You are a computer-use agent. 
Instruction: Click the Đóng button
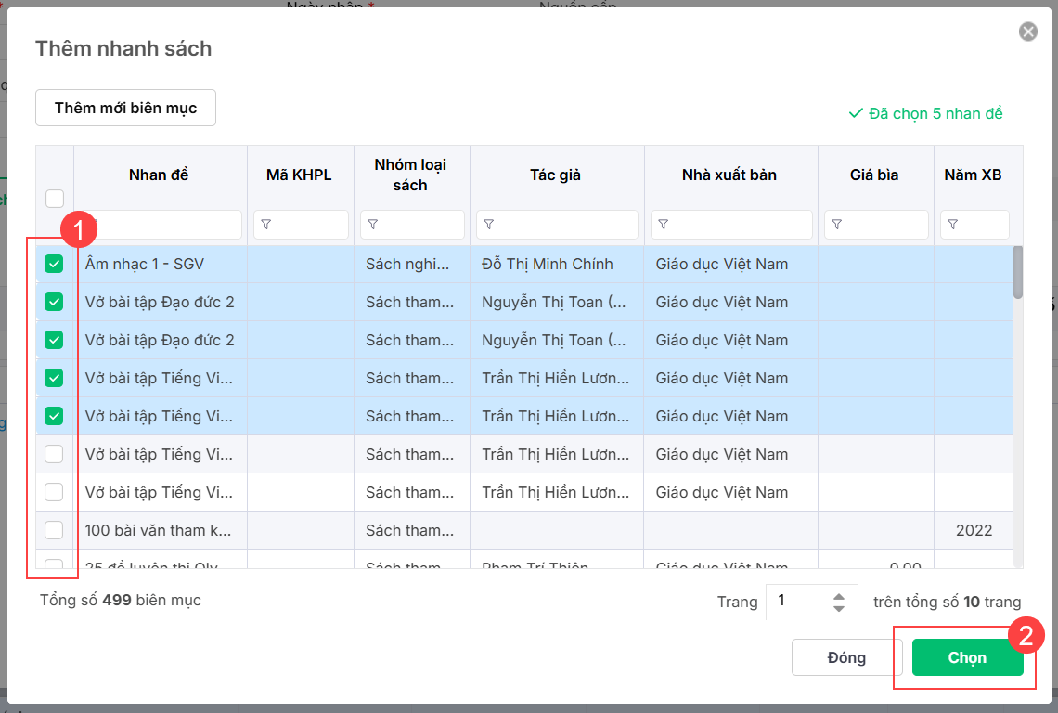[x=846, y=657]
